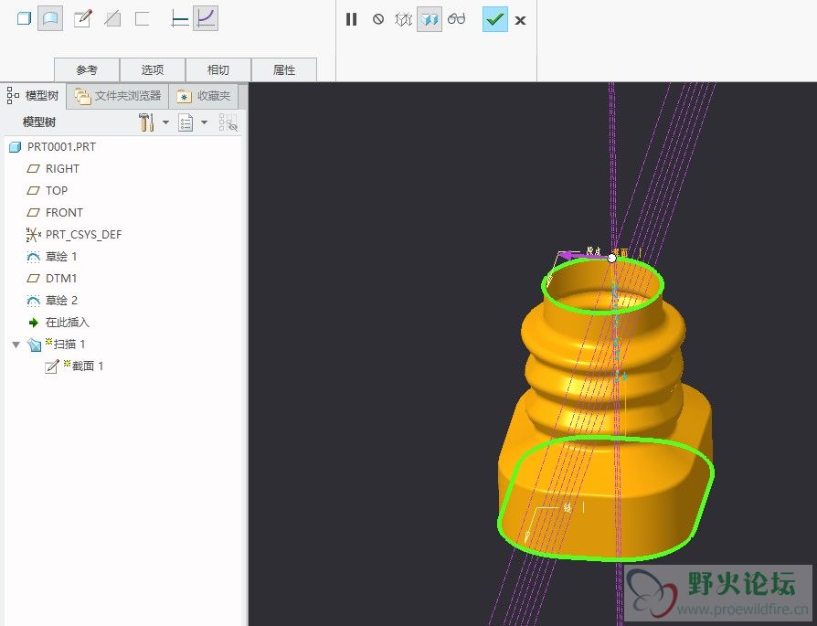Toggle the remove material option

(112, 19)
